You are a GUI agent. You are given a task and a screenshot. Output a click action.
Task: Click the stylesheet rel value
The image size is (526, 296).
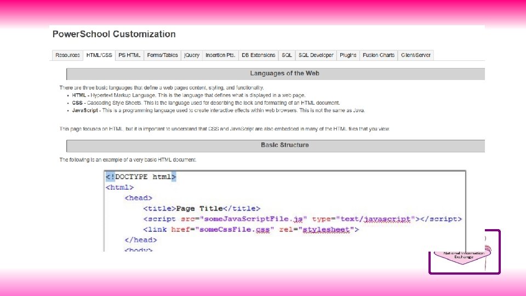[x=326, y=230]
